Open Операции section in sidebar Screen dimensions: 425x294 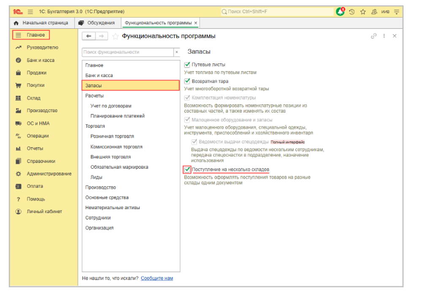pos(38,136)
